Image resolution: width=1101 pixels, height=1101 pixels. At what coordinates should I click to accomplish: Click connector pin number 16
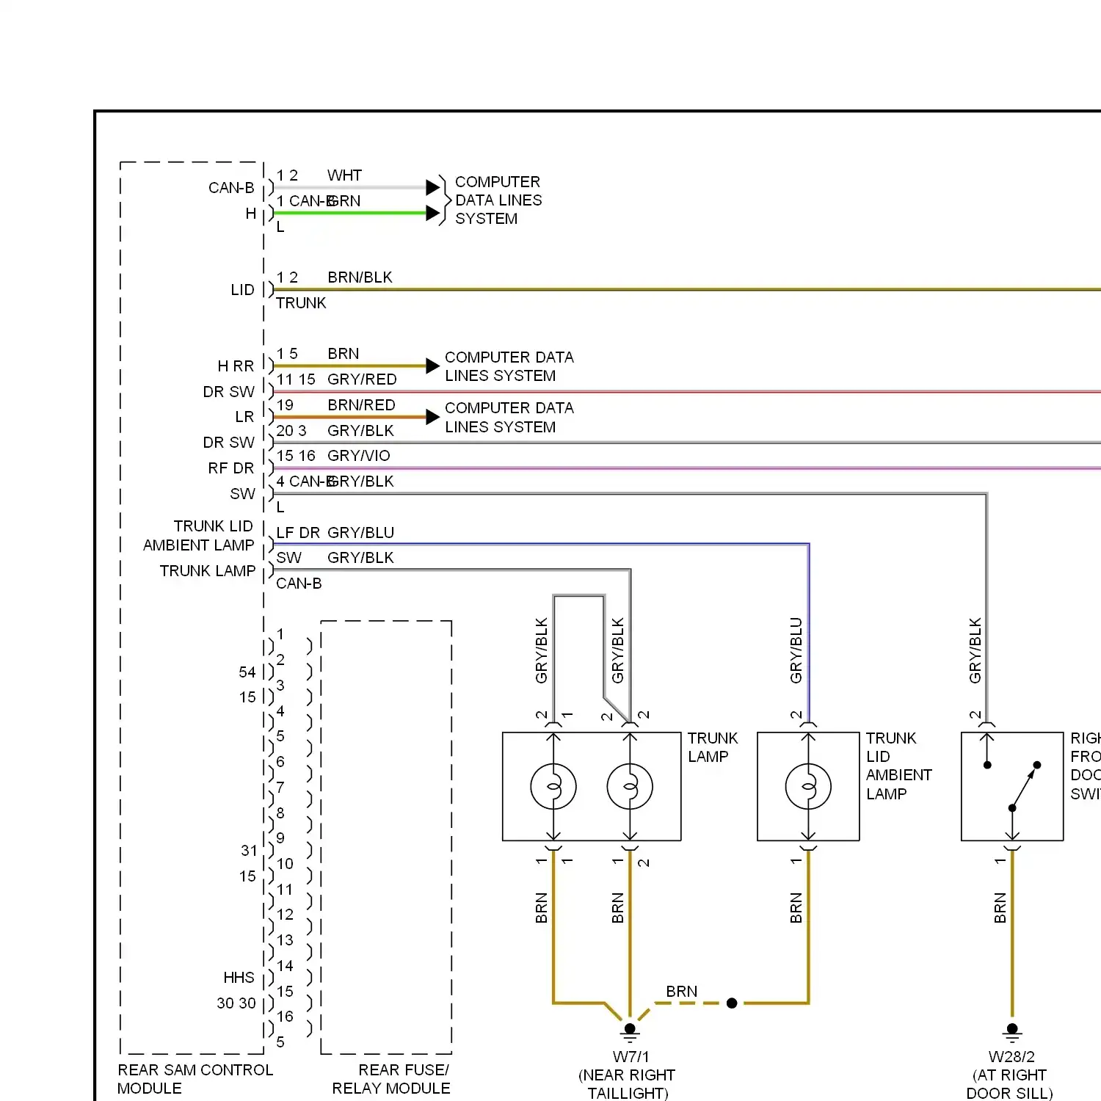[x=285, y=1017]
